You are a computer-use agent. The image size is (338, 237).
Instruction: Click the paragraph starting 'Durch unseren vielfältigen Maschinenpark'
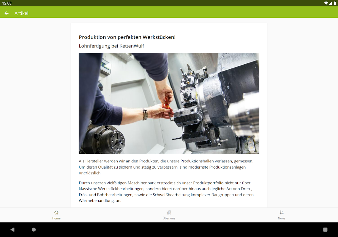[166, 192]
